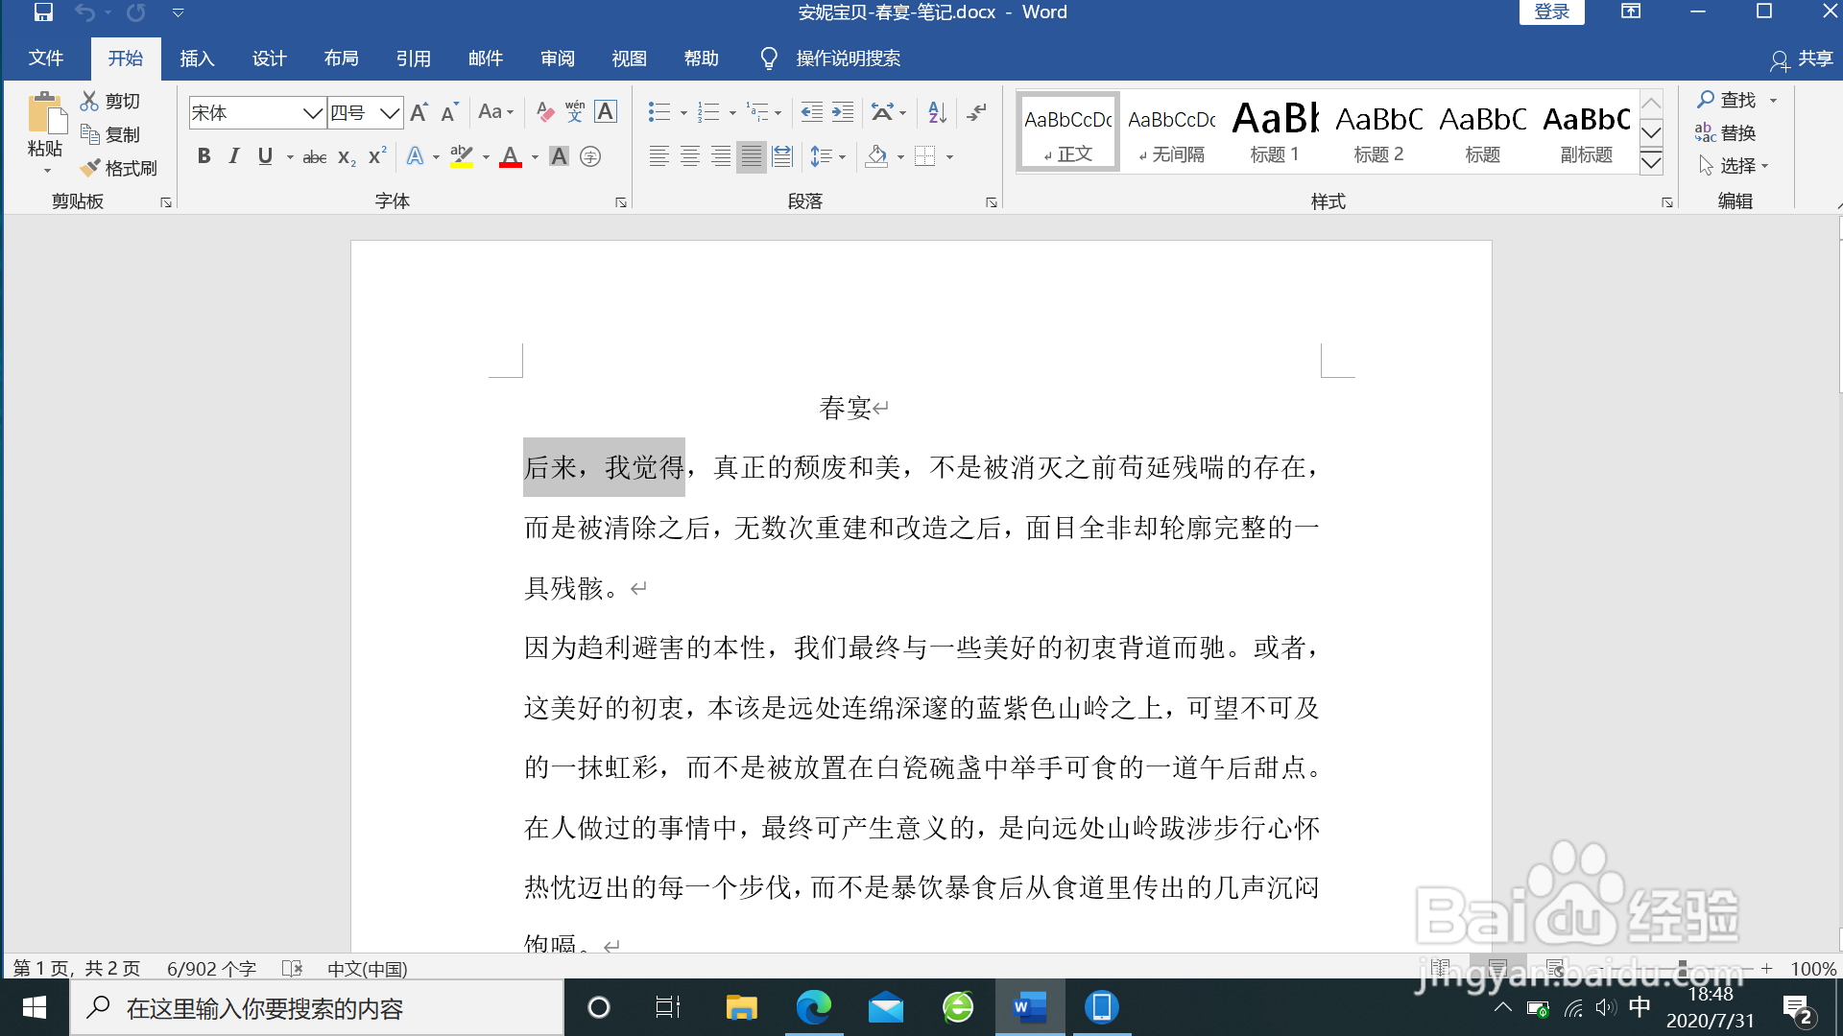This screenshot has height=1036, width=1843.
Task: Apply yellow text highlight color
Action: pos(462,156)
